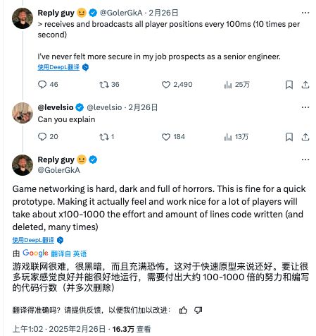This screenshot has height=336, width=316.
Task: Bookmark the levelsio reply tweet
Action: pos(289,137)
